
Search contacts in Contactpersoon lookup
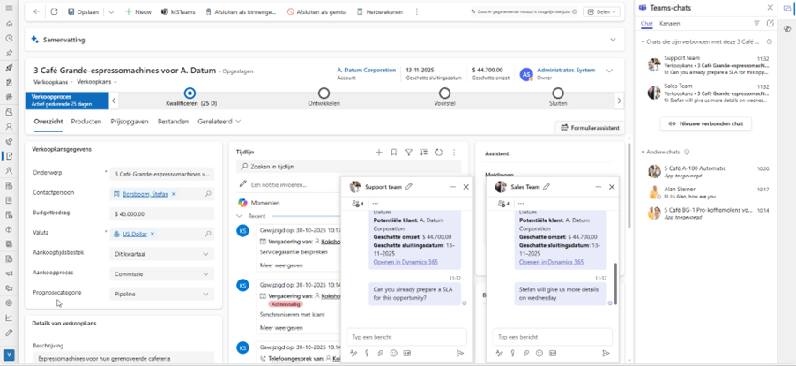click(x=208, y=194)
